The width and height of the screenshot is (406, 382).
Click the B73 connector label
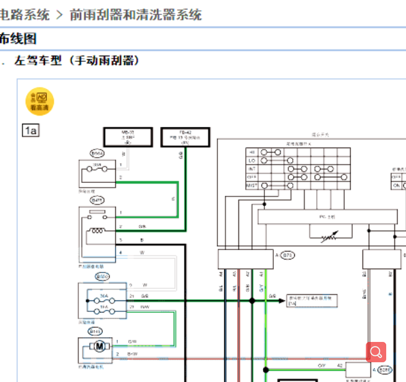tap(287, 255)
